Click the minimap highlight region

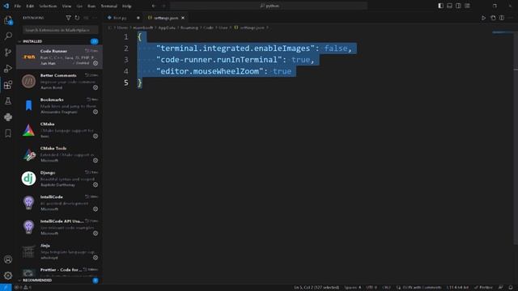coord(502,32)
